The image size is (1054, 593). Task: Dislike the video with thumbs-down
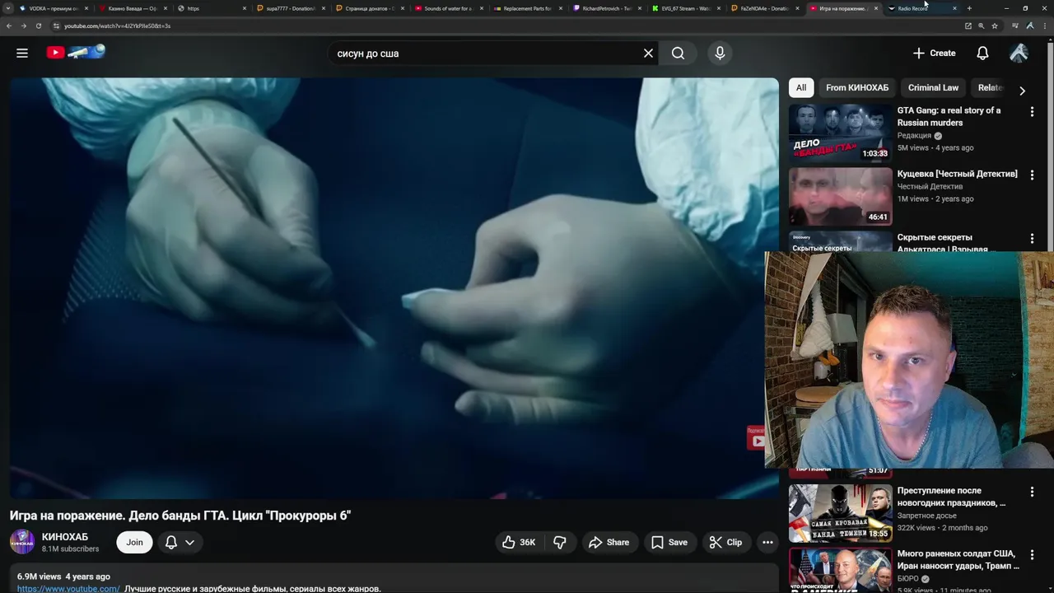pyautogui.click(x=560, y=542)
